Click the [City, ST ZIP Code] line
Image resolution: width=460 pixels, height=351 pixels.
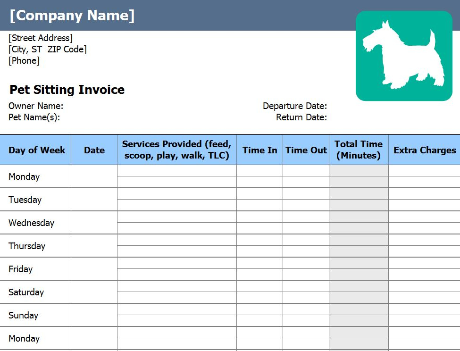click(x=48, y=49)
